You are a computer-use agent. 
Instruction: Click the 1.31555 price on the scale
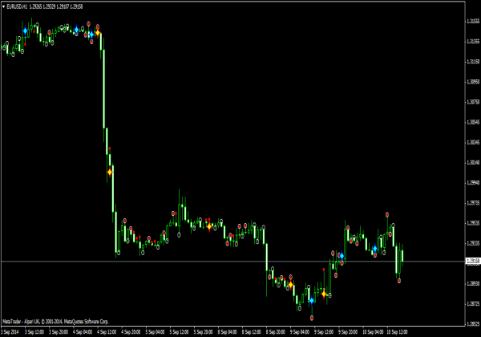[x=472, y=21]
